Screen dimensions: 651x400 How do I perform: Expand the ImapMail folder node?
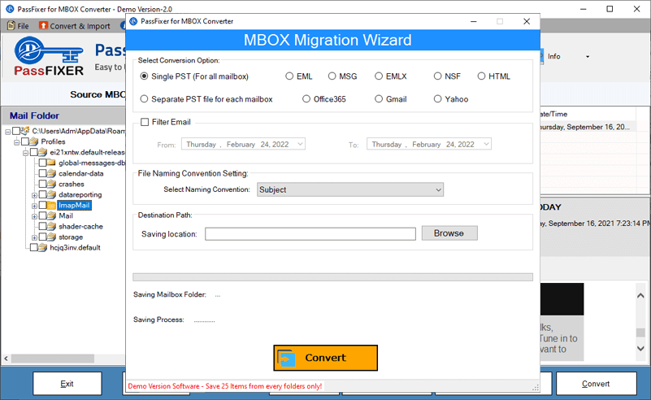(x=34, y=206)
